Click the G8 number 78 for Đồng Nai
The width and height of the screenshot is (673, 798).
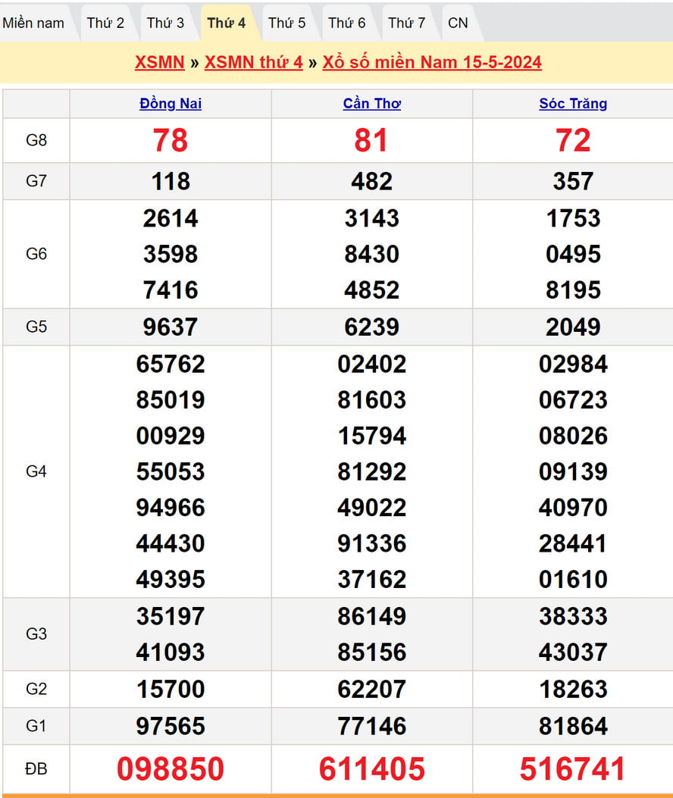coord(171,140)
